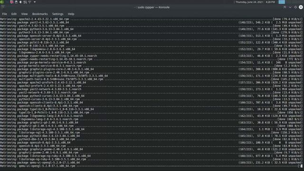Click the Konsole window title text
The width and height of the screenshot is (304, 171).
pyautogui.click(x=152, y=7)
